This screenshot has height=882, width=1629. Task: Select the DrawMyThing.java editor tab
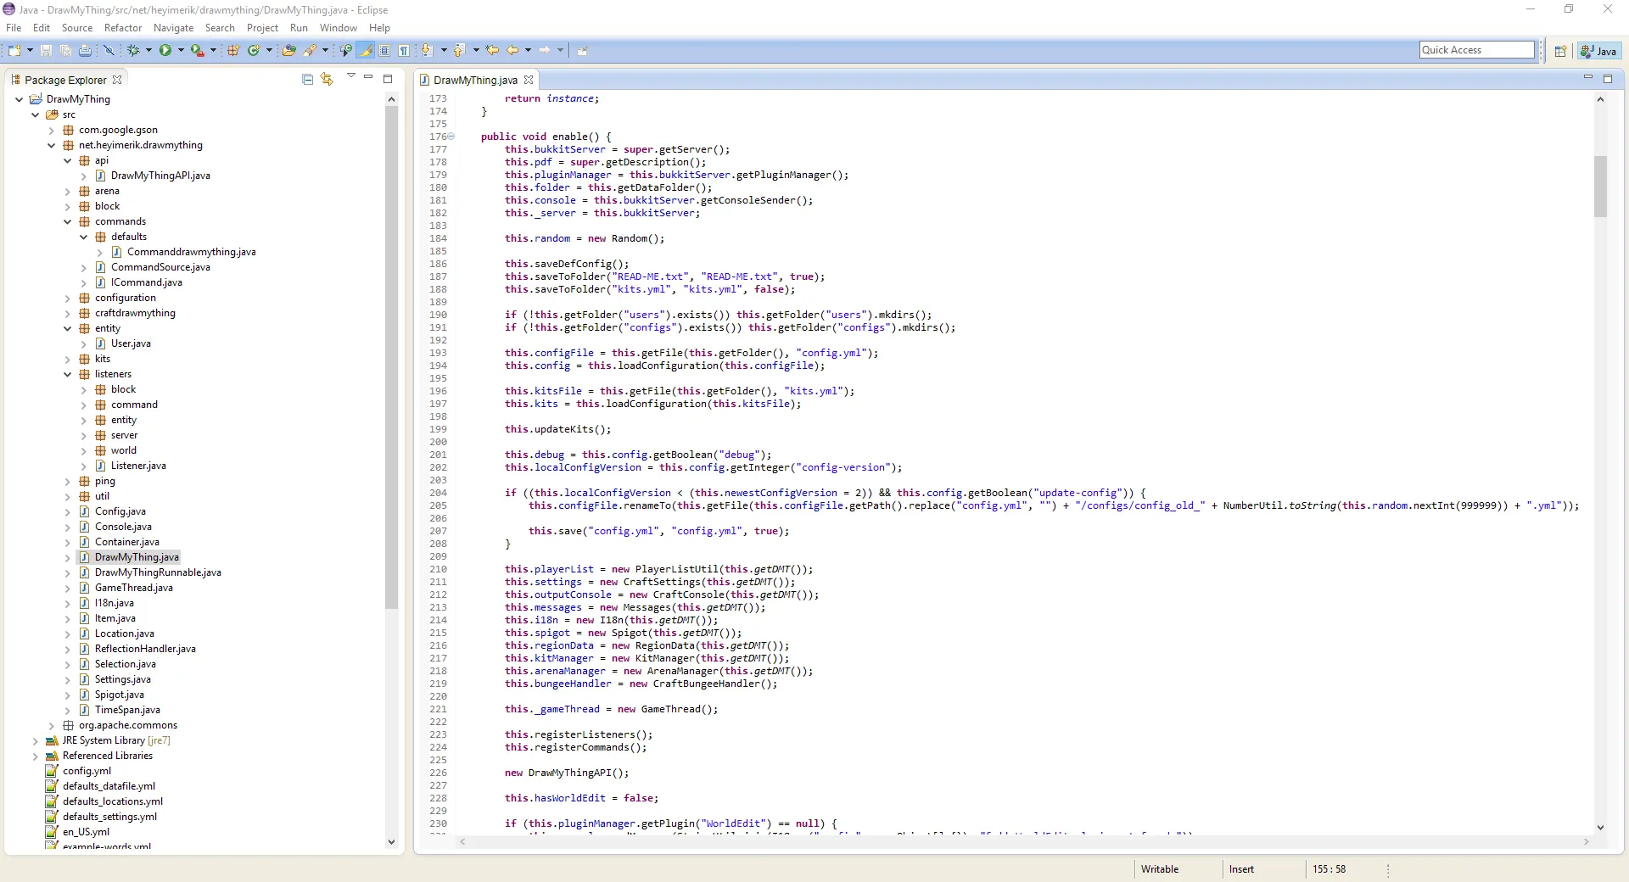(475, 80)
